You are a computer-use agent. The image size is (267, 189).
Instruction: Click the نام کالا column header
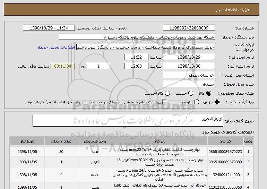[160, 141]
